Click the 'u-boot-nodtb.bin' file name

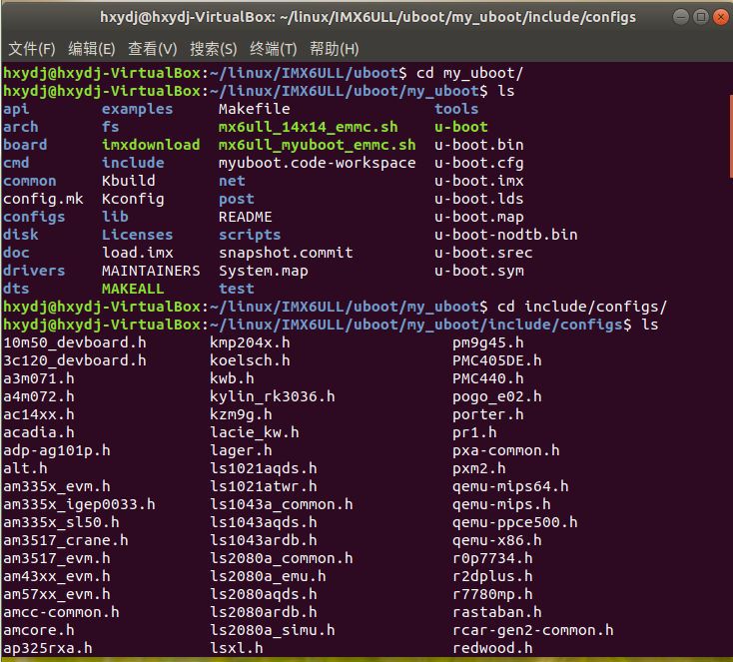[x=506, y=235]
